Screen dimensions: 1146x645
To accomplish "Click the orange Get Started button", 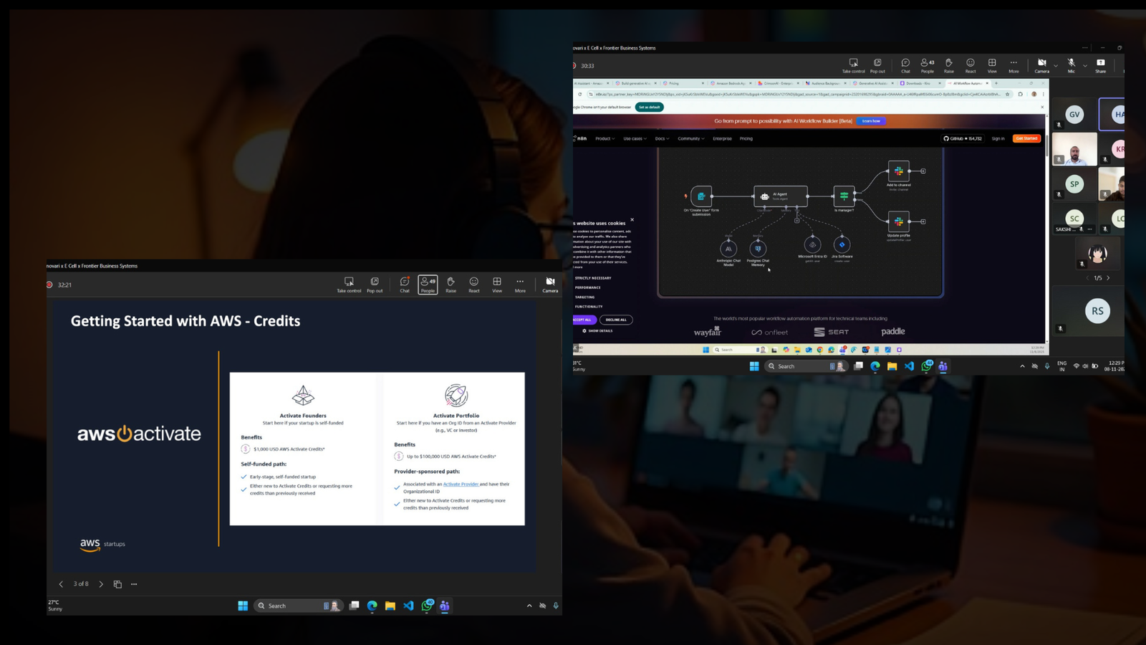I will coord(1026,138).
